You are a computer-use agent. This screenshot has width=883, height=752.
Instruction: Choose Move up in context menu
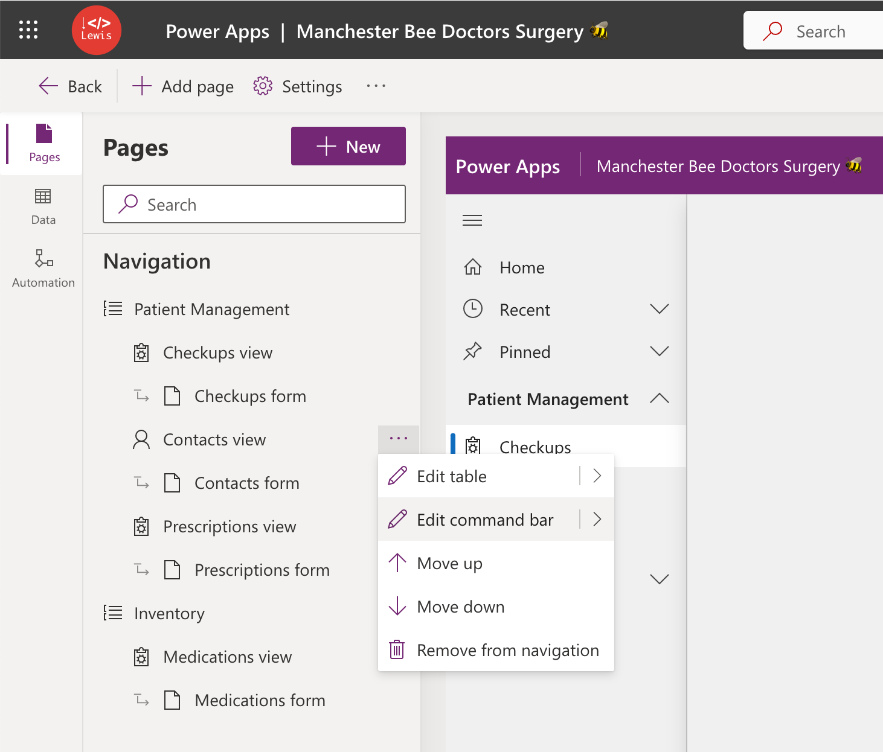pos(496,563)
